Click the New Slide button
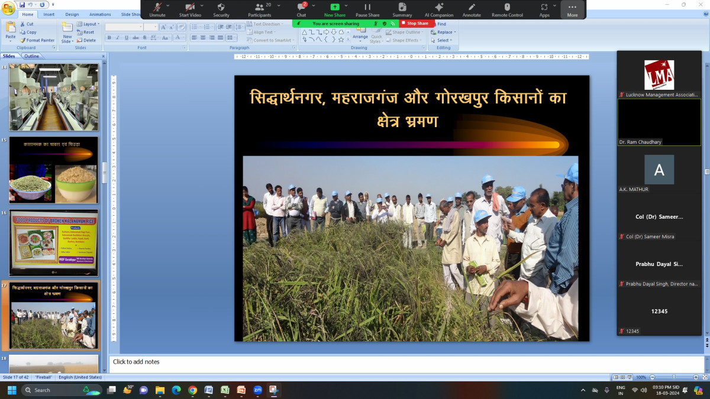Screen dimensions: 710x399 [67, 32]
